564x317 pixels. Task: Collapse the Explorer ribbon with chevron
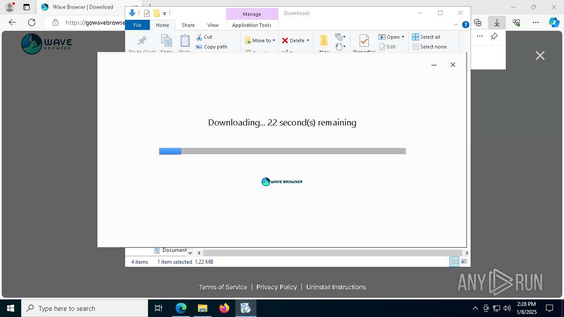[456, 25]
